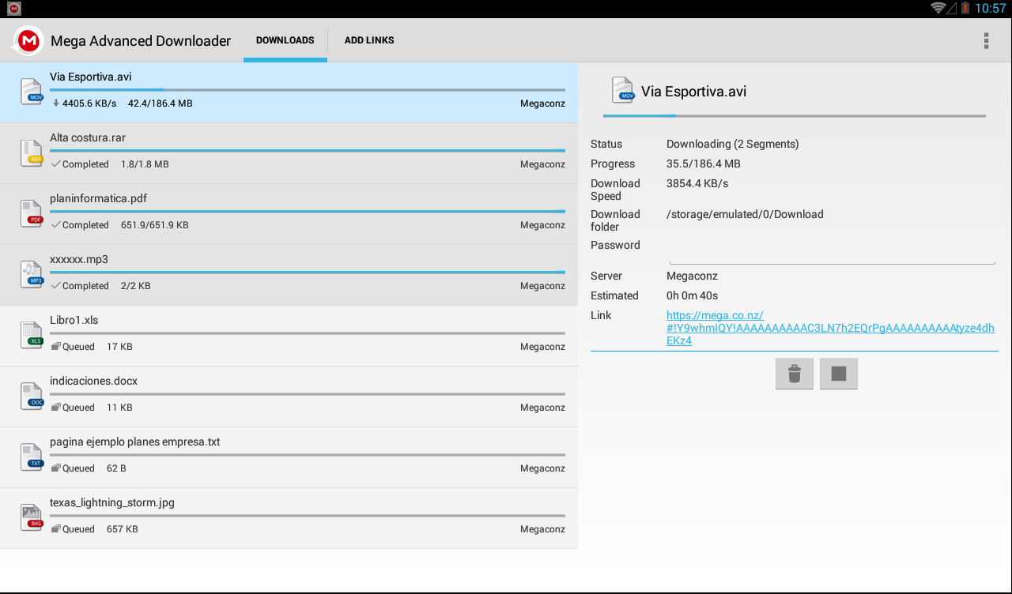Click the Queued status of texas_lightning_storm.jpg

[x=78, y=529]
